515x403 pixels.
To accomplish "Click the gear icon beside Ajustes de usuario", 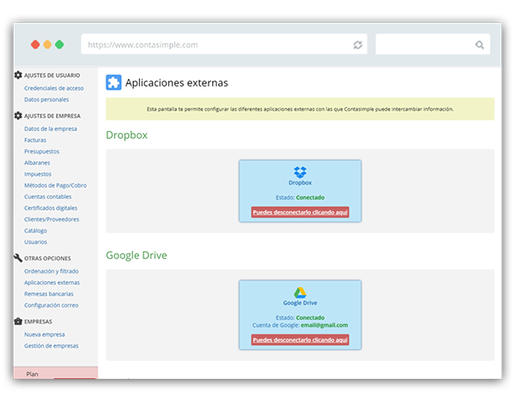I will tap(18, 75).
